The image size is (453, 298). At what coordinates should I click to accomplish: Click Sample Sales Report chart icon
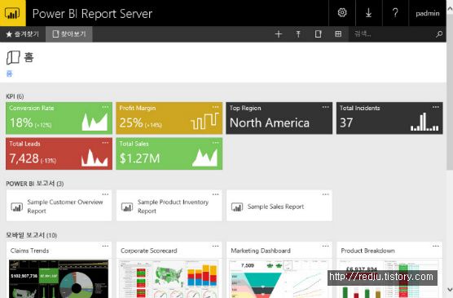point(237,207)
